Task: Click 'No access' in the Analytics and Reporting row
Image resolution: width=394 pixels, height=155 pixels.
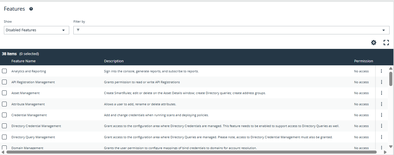Action: click(x=361, y=71)
